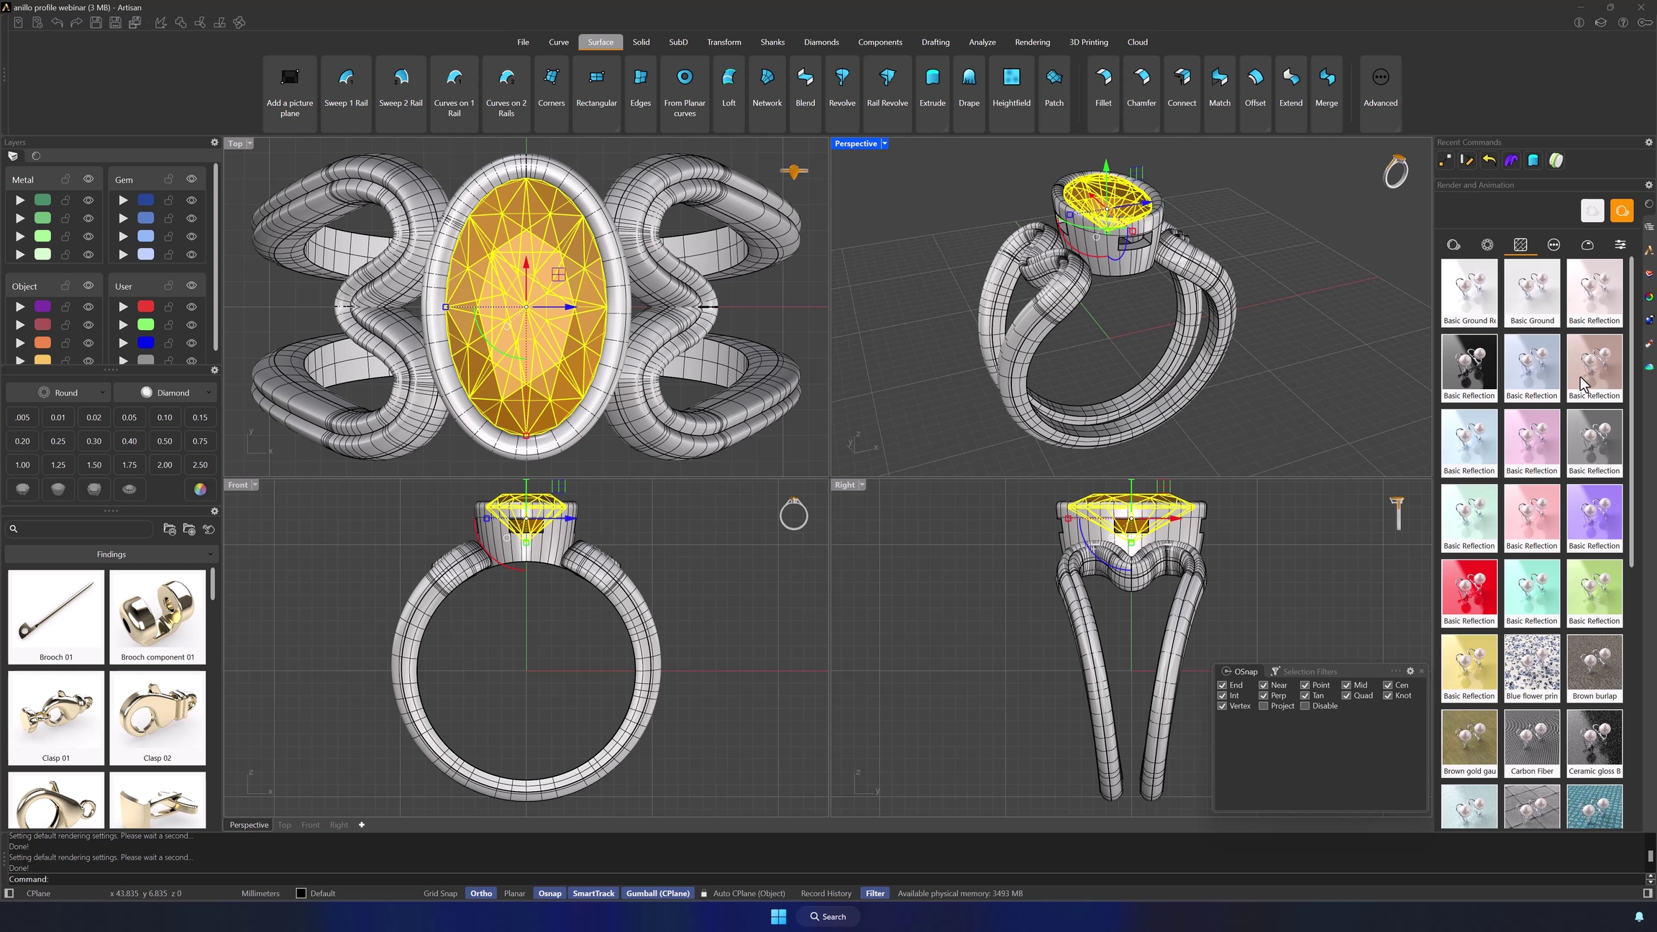Toggle Ortho in the status bar
The width and height of the screenshot is (1657, 932).
(481, 893)
